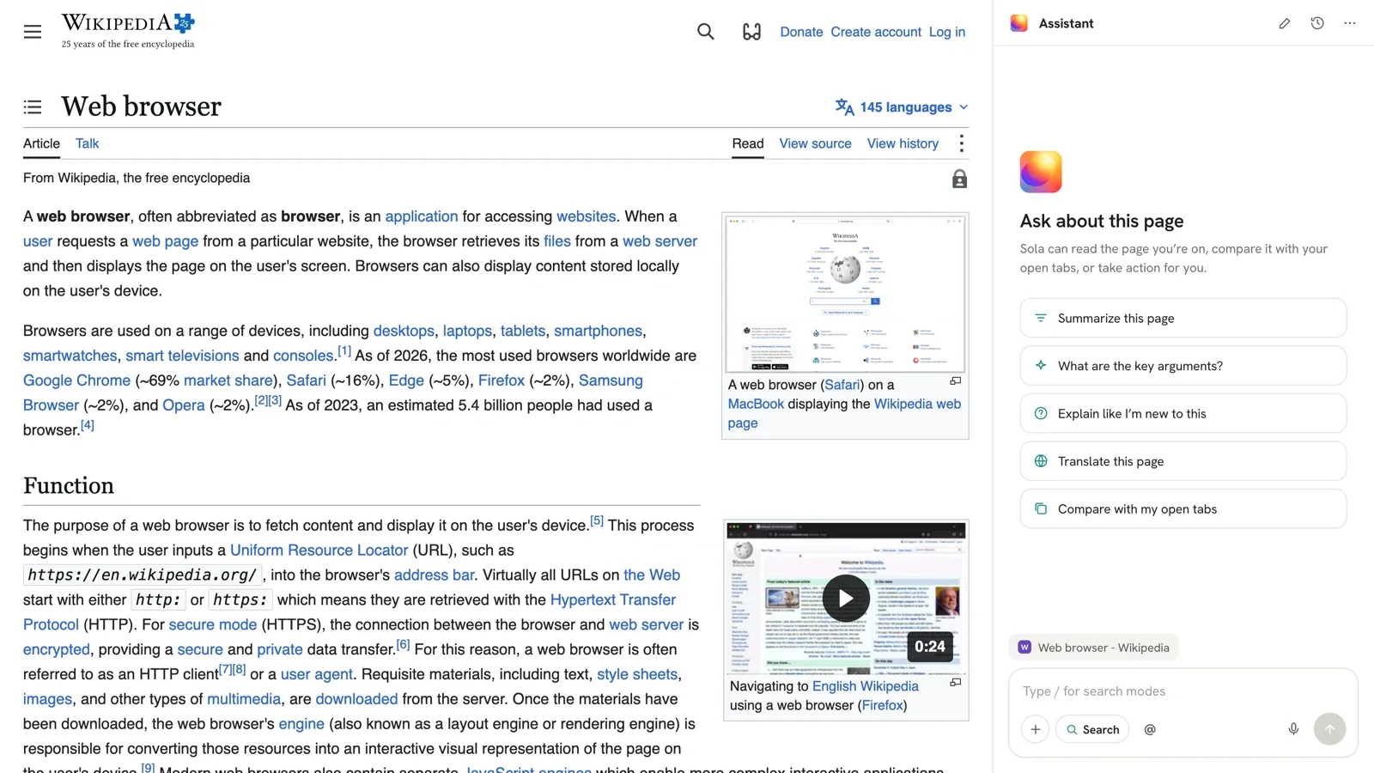Click the Web browser - Wikipedia tab chip
Viewport: 1374px width, 773px height.
(x=1093, y=648)
